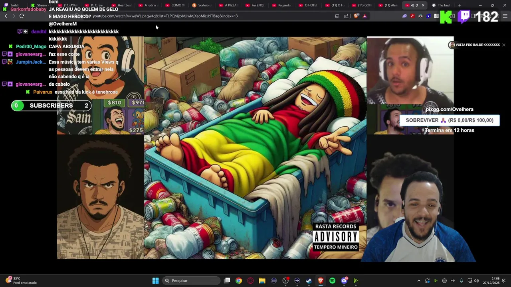The height and width of the screenshot is (287, 511).
Task: Click username Pedr00_Mago in chat
Action: [31, 47]
